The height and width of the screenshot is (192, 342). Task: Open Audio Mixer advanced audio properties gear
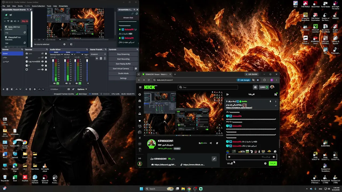click(x=73, y=89)
